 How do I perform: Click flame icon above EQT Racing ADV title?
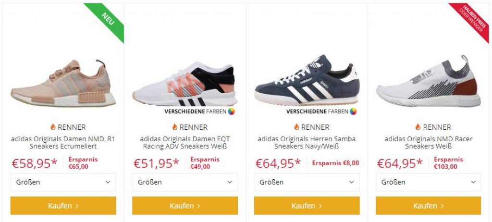pos(175,127)
